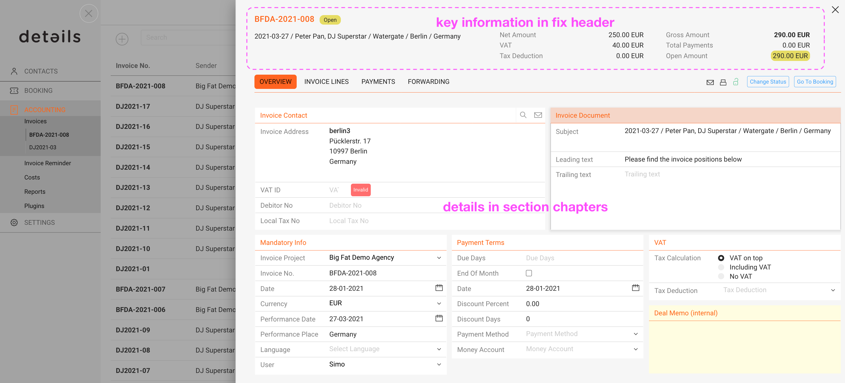Click the Booking ticket icon in the sidebar
845x383 pixels.
[14, 91]
